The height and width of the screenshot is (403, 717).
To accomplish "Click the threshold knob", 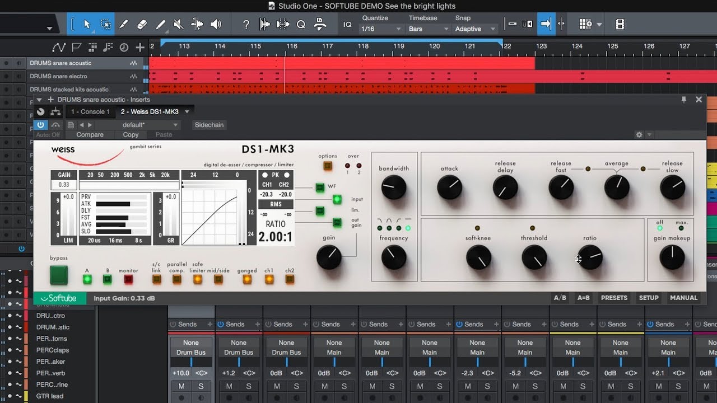I will pos(534,258).
